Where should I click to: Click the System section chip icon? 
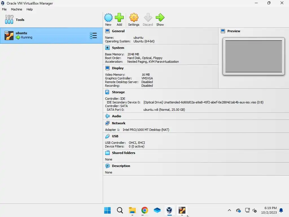[107, 47]
